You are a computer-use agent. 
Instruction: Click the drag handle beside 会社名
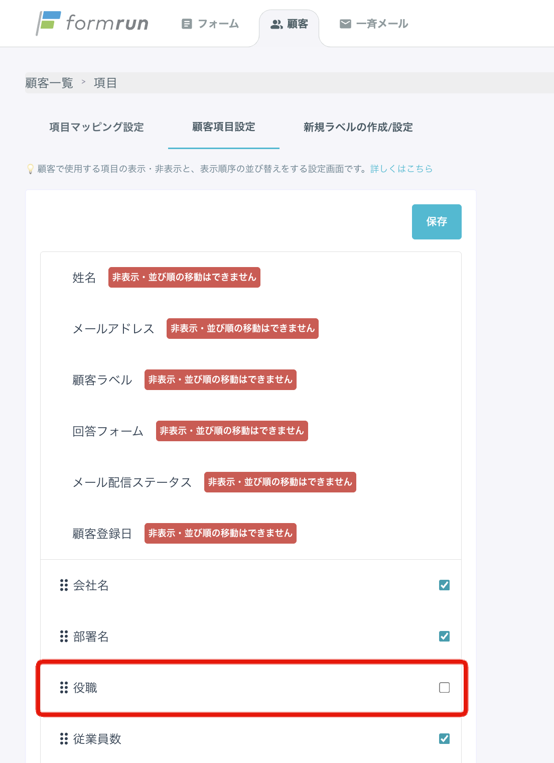(64, 585)
